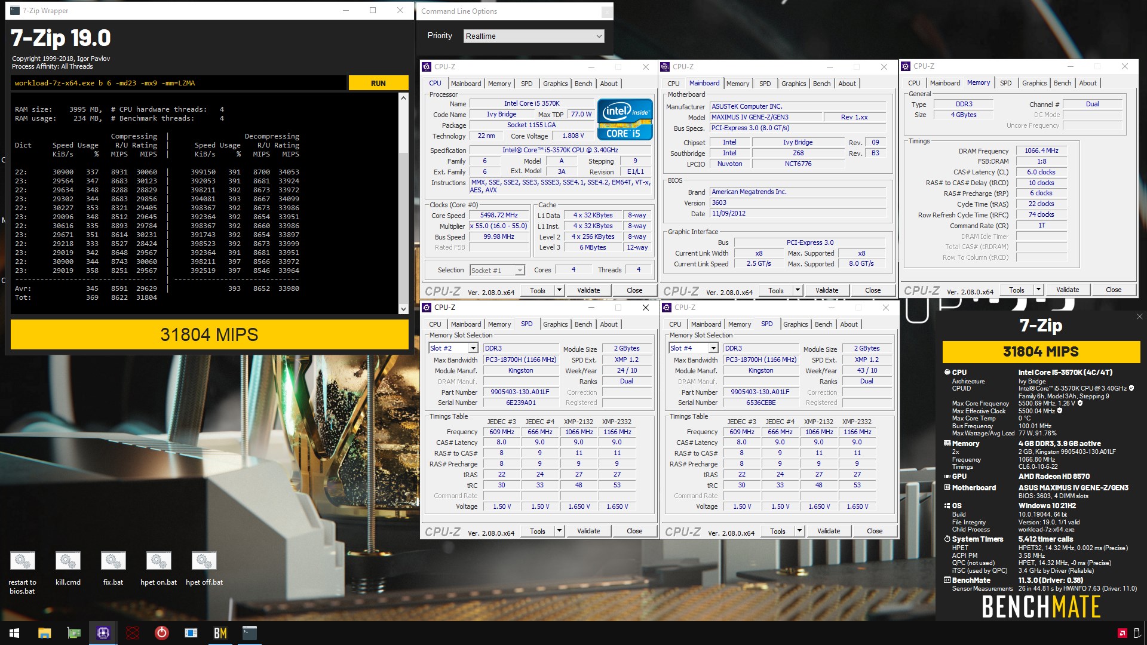This screenshot has width=1147, height=645.
Task: Click the Intel Core i5 logo in CPU-Z
Action: [x=625, y=119]
